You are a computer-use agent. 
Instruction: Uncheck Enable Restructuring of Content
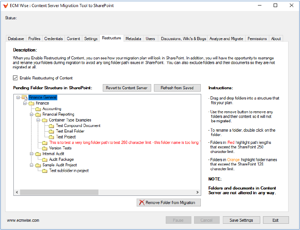click(x=16, y=78)
